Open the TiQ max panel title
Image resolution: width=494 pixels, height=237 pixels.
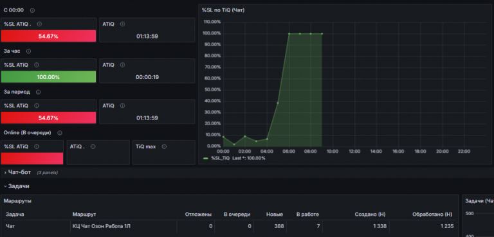(145, 146)
